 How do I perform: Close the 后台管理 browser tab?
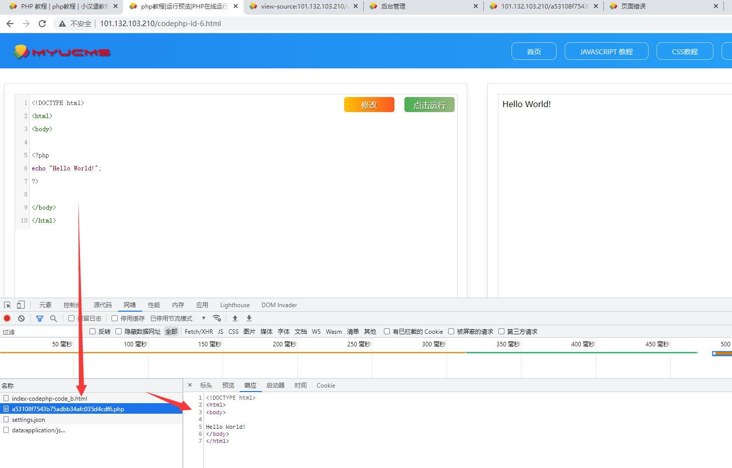tap(476, 6)
